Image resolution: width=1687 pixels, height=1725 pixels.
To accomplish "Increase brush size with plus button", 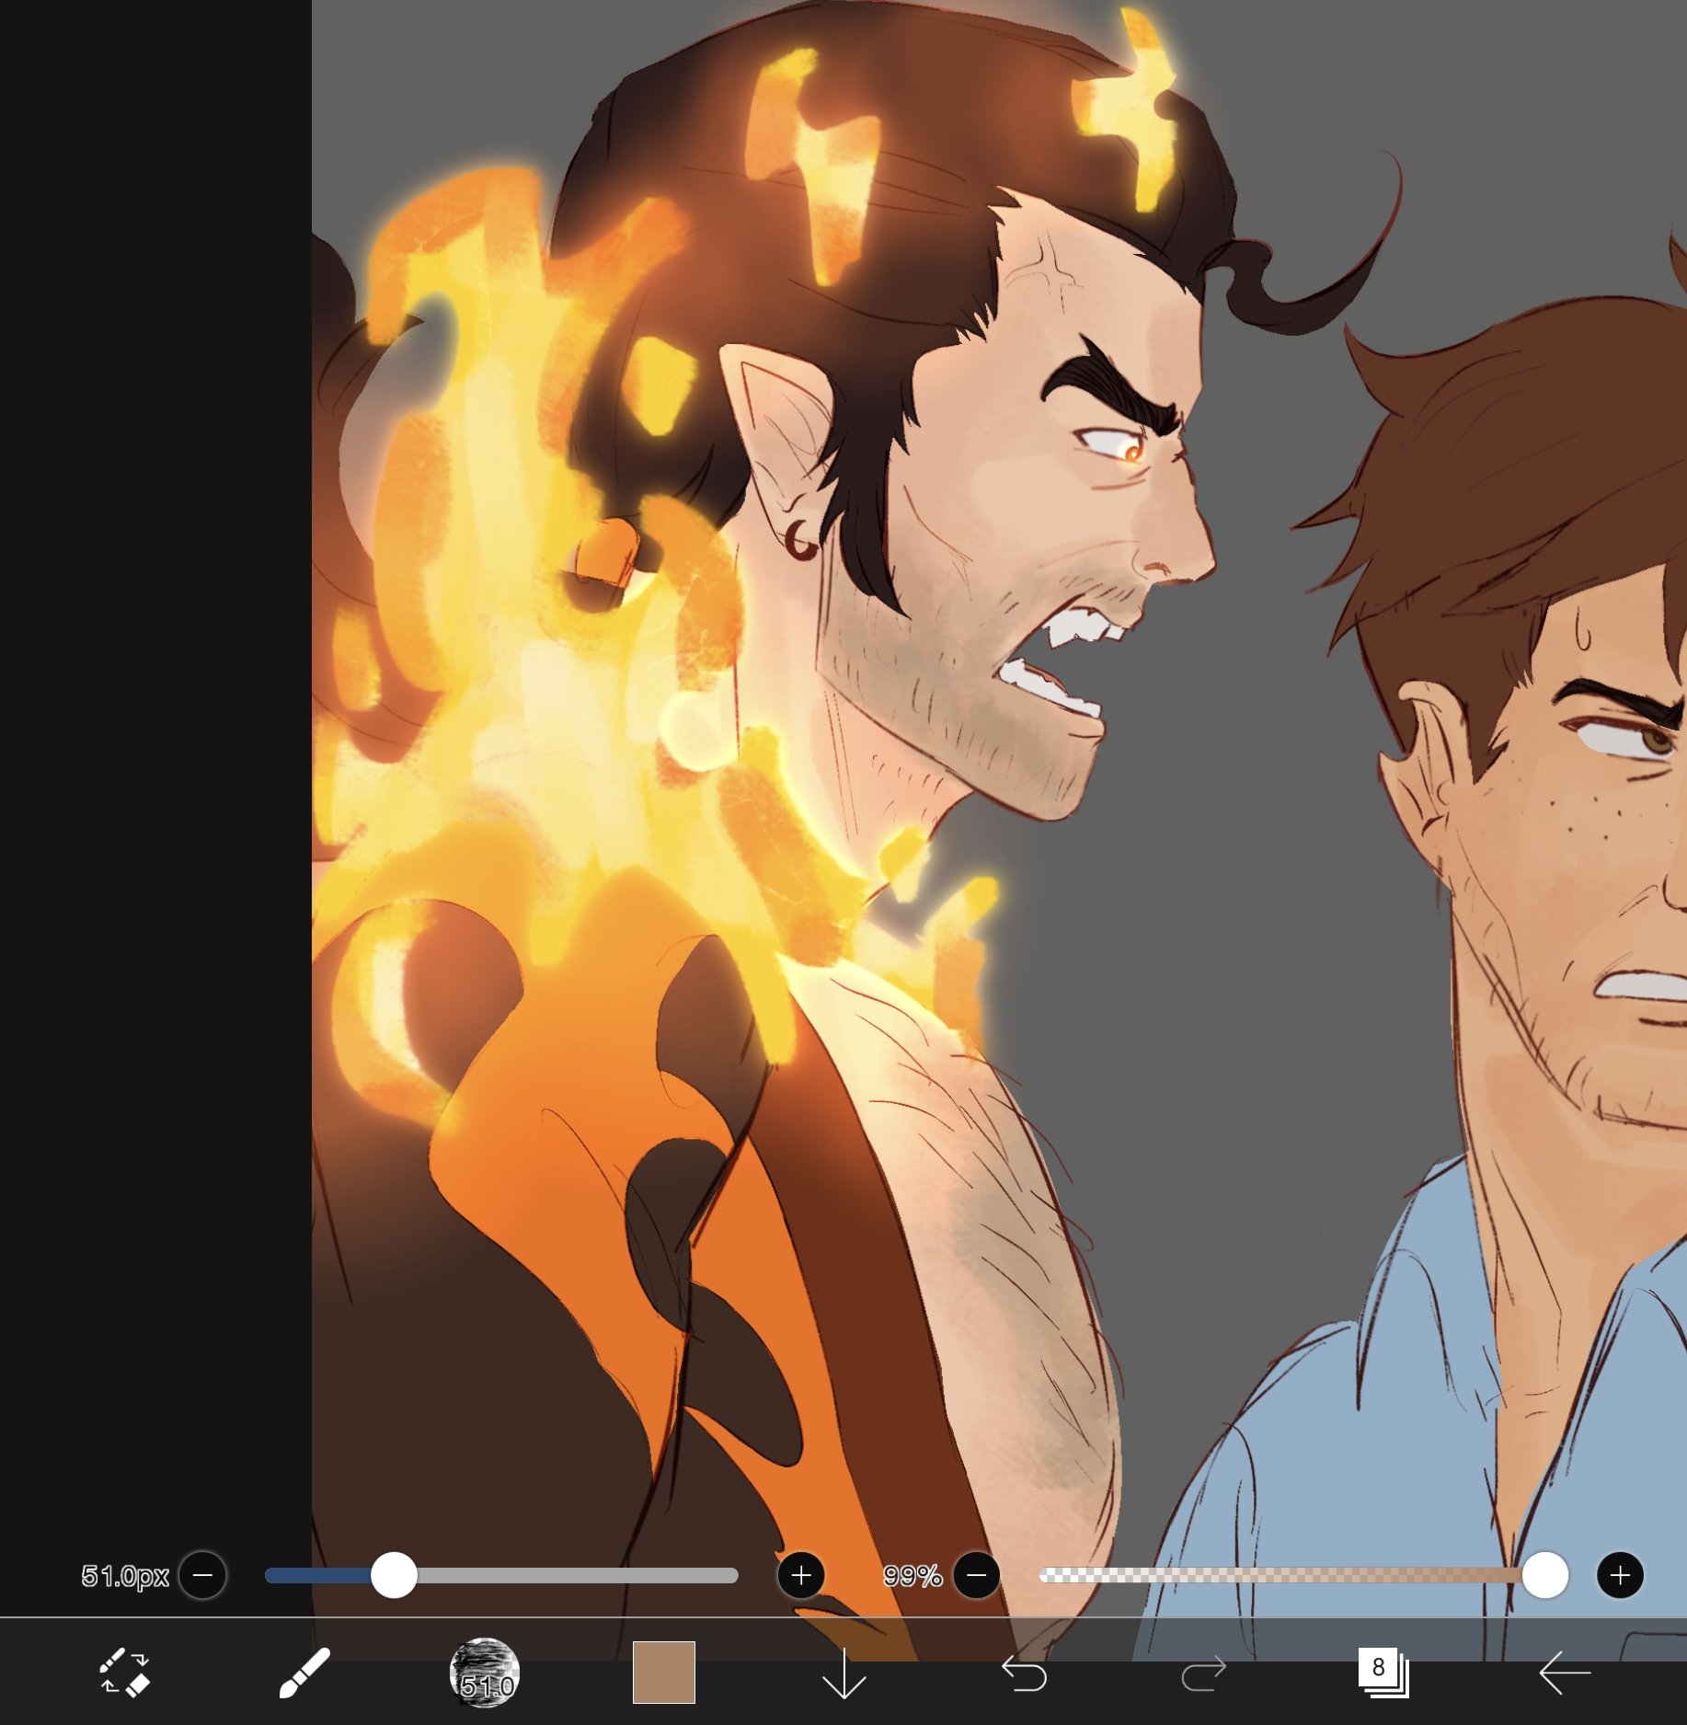I will tap(801, 1575).
